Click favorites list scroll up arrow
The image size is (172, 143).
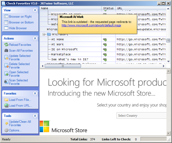click(168, 8)
